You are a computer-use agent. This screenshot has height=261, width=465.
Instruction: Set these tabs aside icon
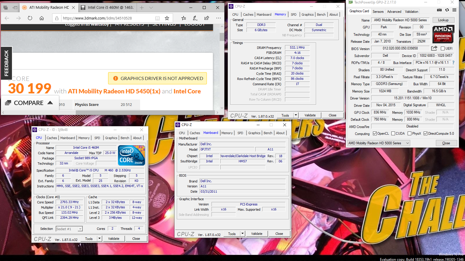tap(15, 8)
